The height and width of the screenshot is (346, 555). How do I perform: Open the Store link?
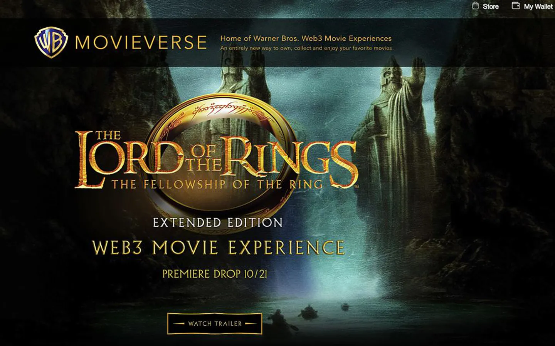click(x=491, y=7)
